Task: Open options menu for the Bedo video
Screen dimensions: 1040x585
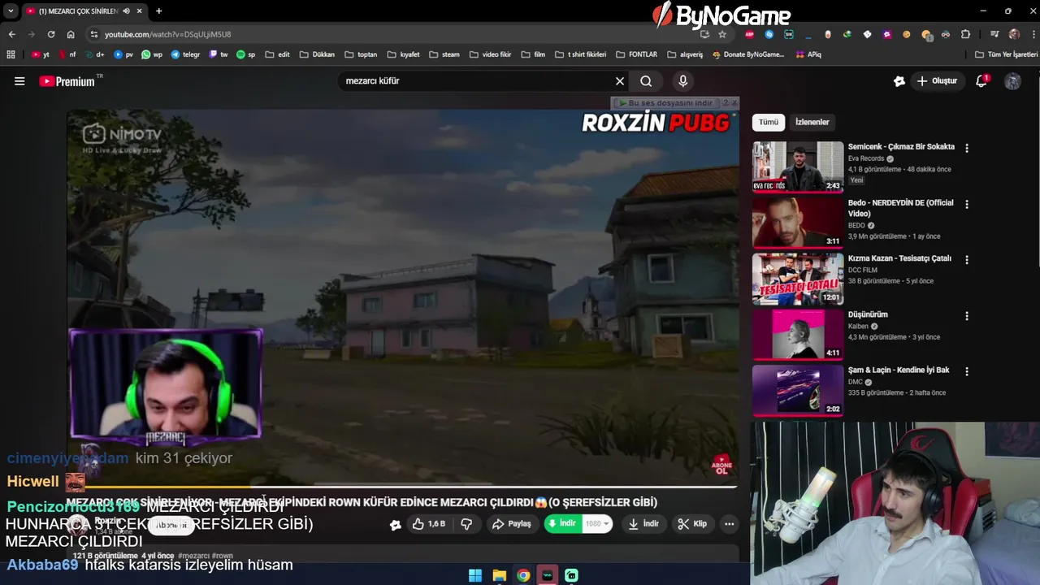Action: (967, 204)
